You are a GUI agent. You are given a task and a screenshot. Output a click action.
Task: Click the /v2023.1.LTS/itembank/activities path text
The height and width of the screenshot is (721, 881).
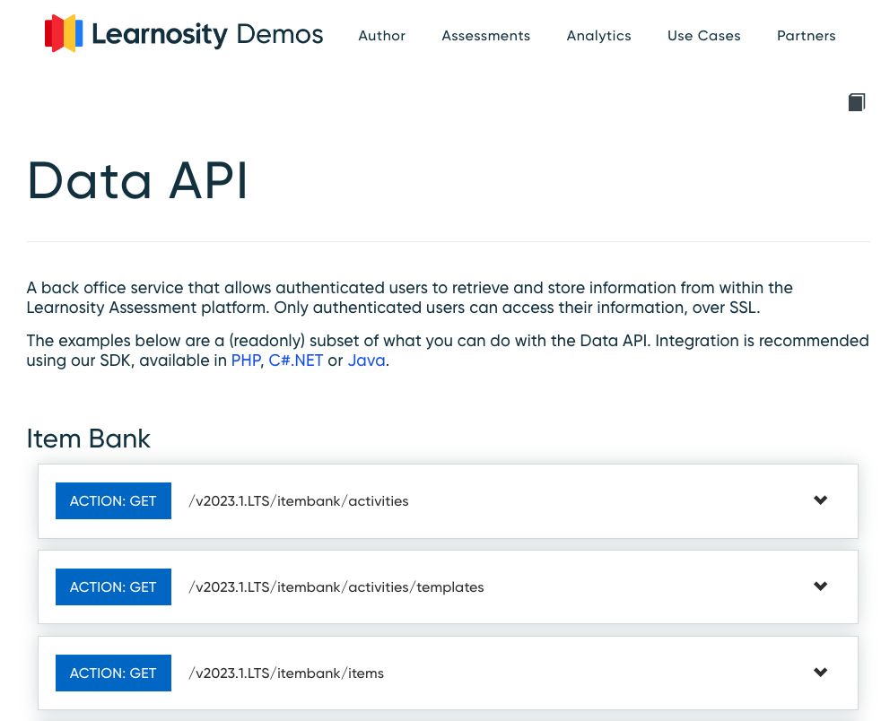click(x=298, y=501)
